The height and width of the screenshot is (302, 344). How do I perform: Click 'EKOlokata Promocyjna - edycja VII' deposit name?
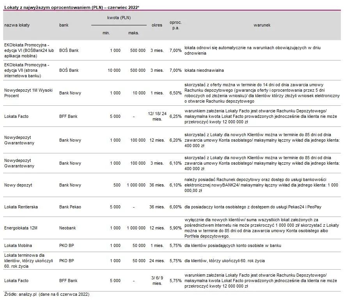[27, 70]
